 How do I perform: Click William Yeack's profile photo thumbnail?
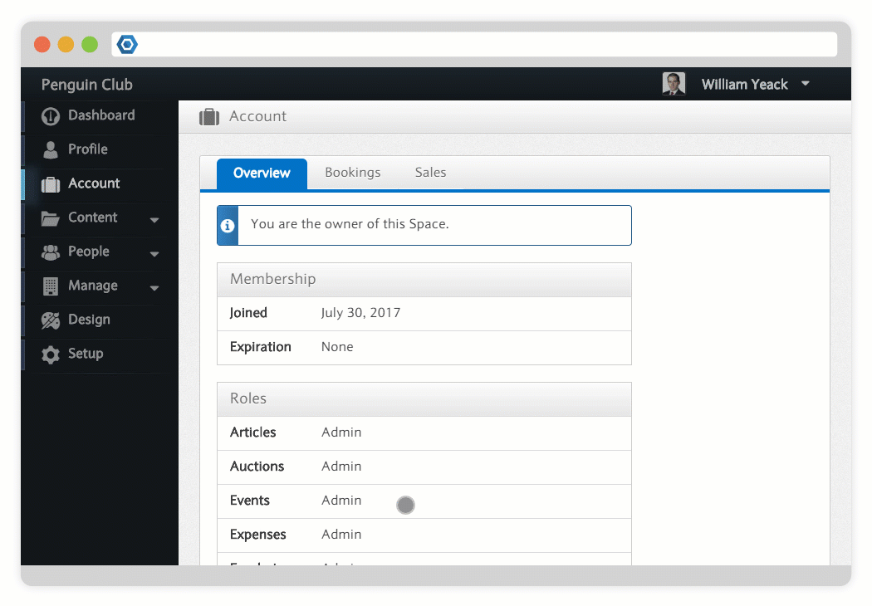coord(674,84)
